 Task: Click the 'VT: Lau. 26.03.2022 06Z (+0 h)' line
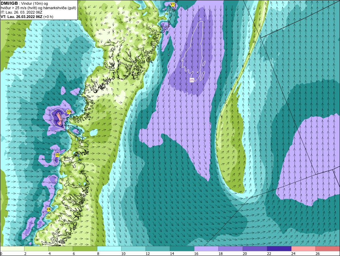(27, 16)
